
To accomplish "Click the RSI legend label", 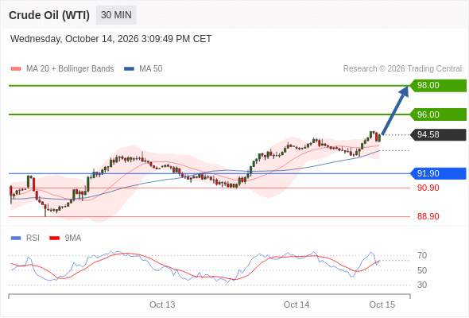I will pyautogui.click(x=33, y=238).
